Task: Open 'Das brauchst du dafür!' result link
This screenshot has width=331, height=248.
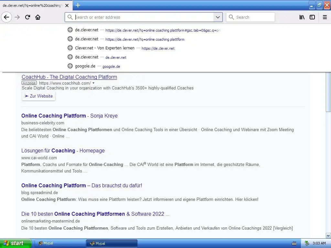Action: (82, 186)
